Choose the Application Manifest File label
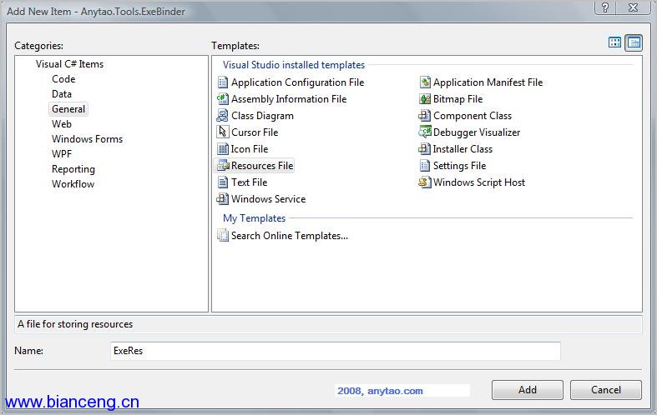Viewport: 657px width, 415px height. (x=488, y=82)
